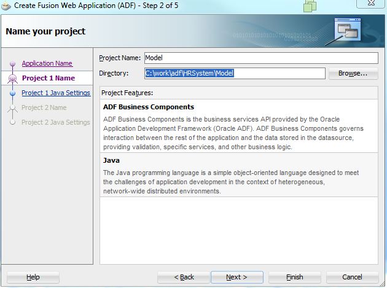
Task: Click the Project 1 Java Settings bullet icon
Action: (12, 93)
